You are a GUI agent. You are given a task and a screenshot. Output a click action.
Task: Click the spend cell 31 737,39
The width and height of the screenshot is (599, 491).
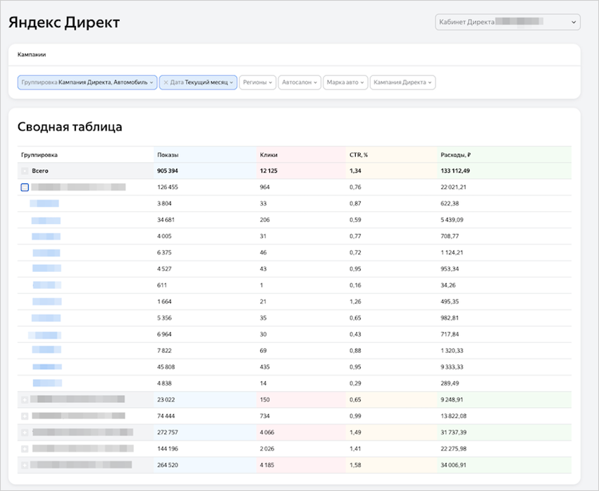453,433
